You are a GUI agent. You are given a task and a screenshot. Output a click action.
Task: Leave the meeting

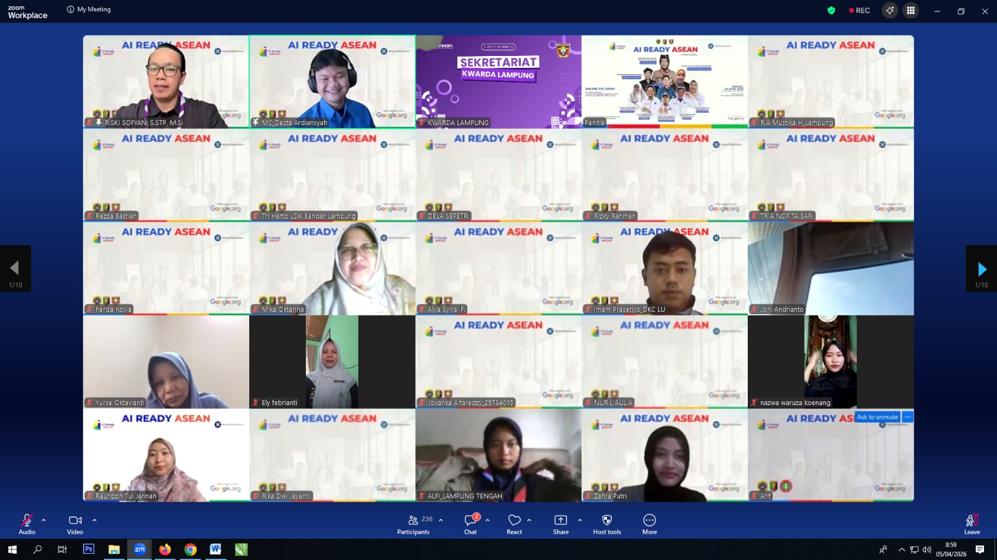971,524
